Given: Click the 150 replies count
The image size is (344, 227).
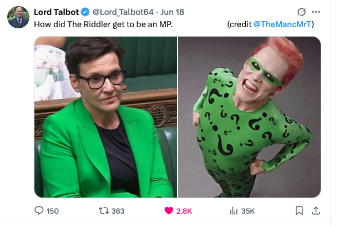Looking at the screenshot, I should (53, 211).
